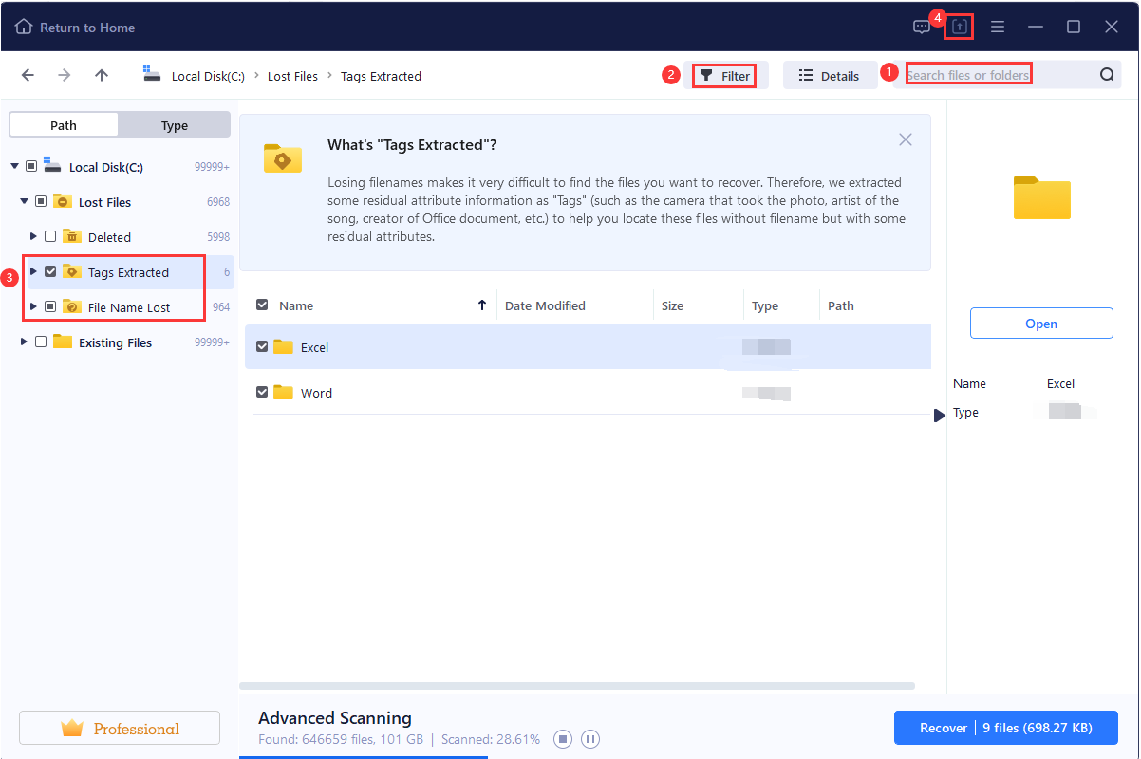Go up one folder level with up arrow
Screen dimensions: 1141x759
click(x=102, y=74)
